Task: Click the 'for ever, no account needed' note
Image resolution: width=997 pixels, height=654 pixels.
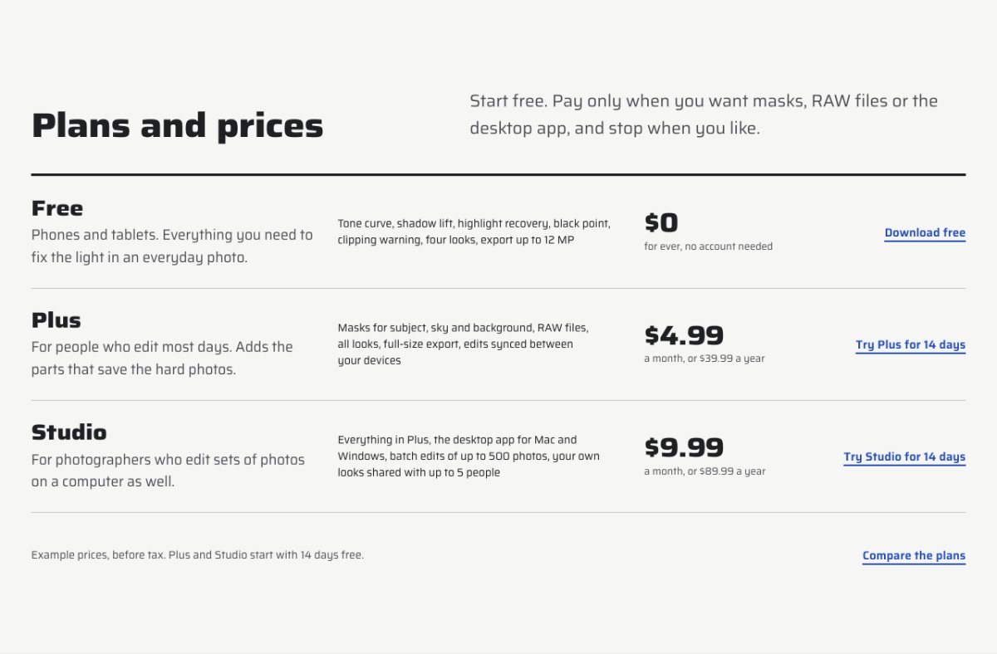Action: (x=708, y=246)
